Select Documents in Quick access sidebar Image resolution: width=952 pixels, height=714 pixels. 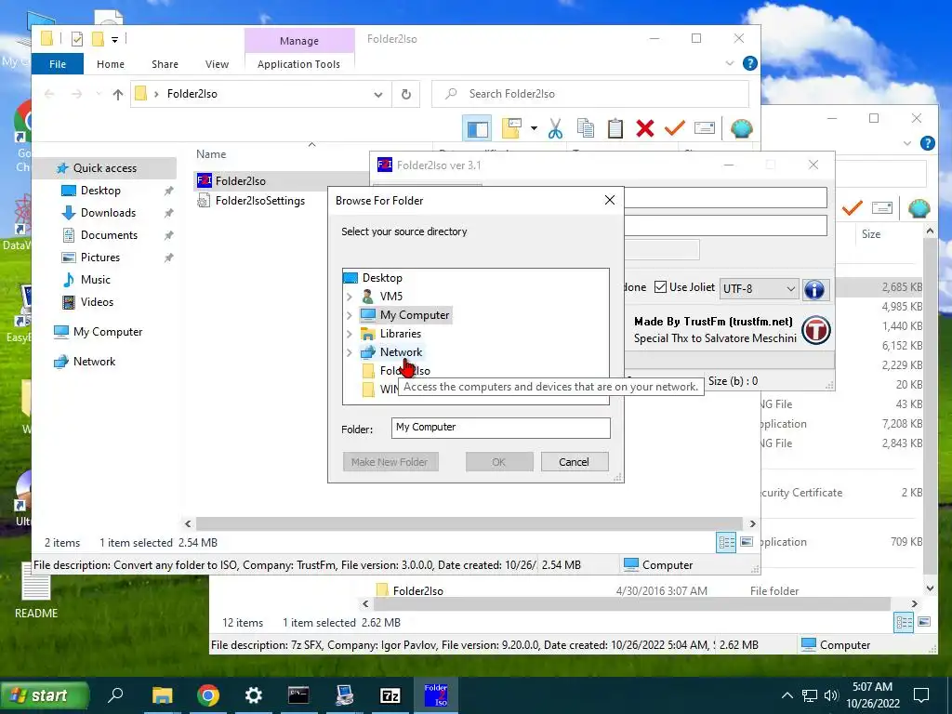(x=109, y=235)
